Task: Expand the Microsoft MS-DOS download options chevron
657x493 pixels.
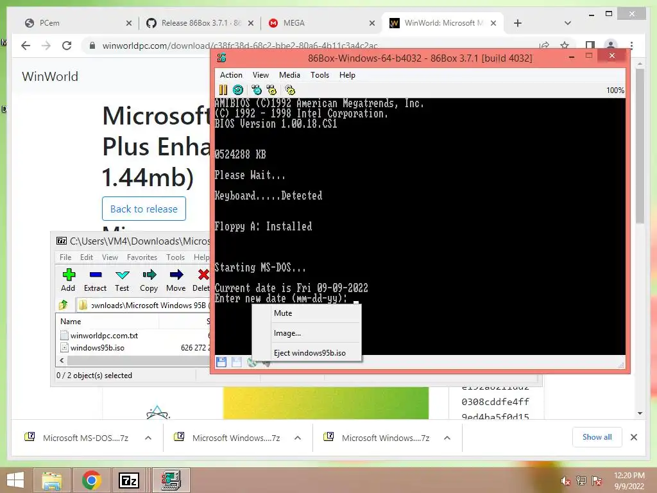Action: tap(148, 438)
